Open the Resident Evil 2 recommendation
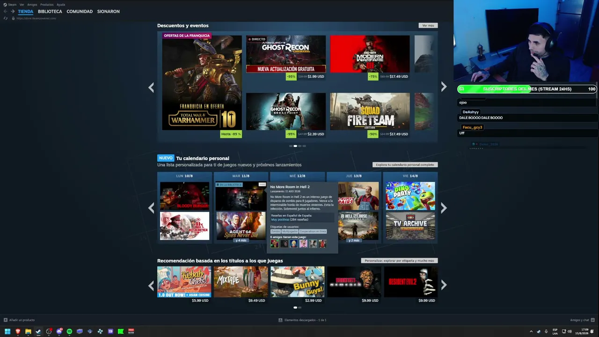This screenshot has width=599, height=337. (411, 282)
